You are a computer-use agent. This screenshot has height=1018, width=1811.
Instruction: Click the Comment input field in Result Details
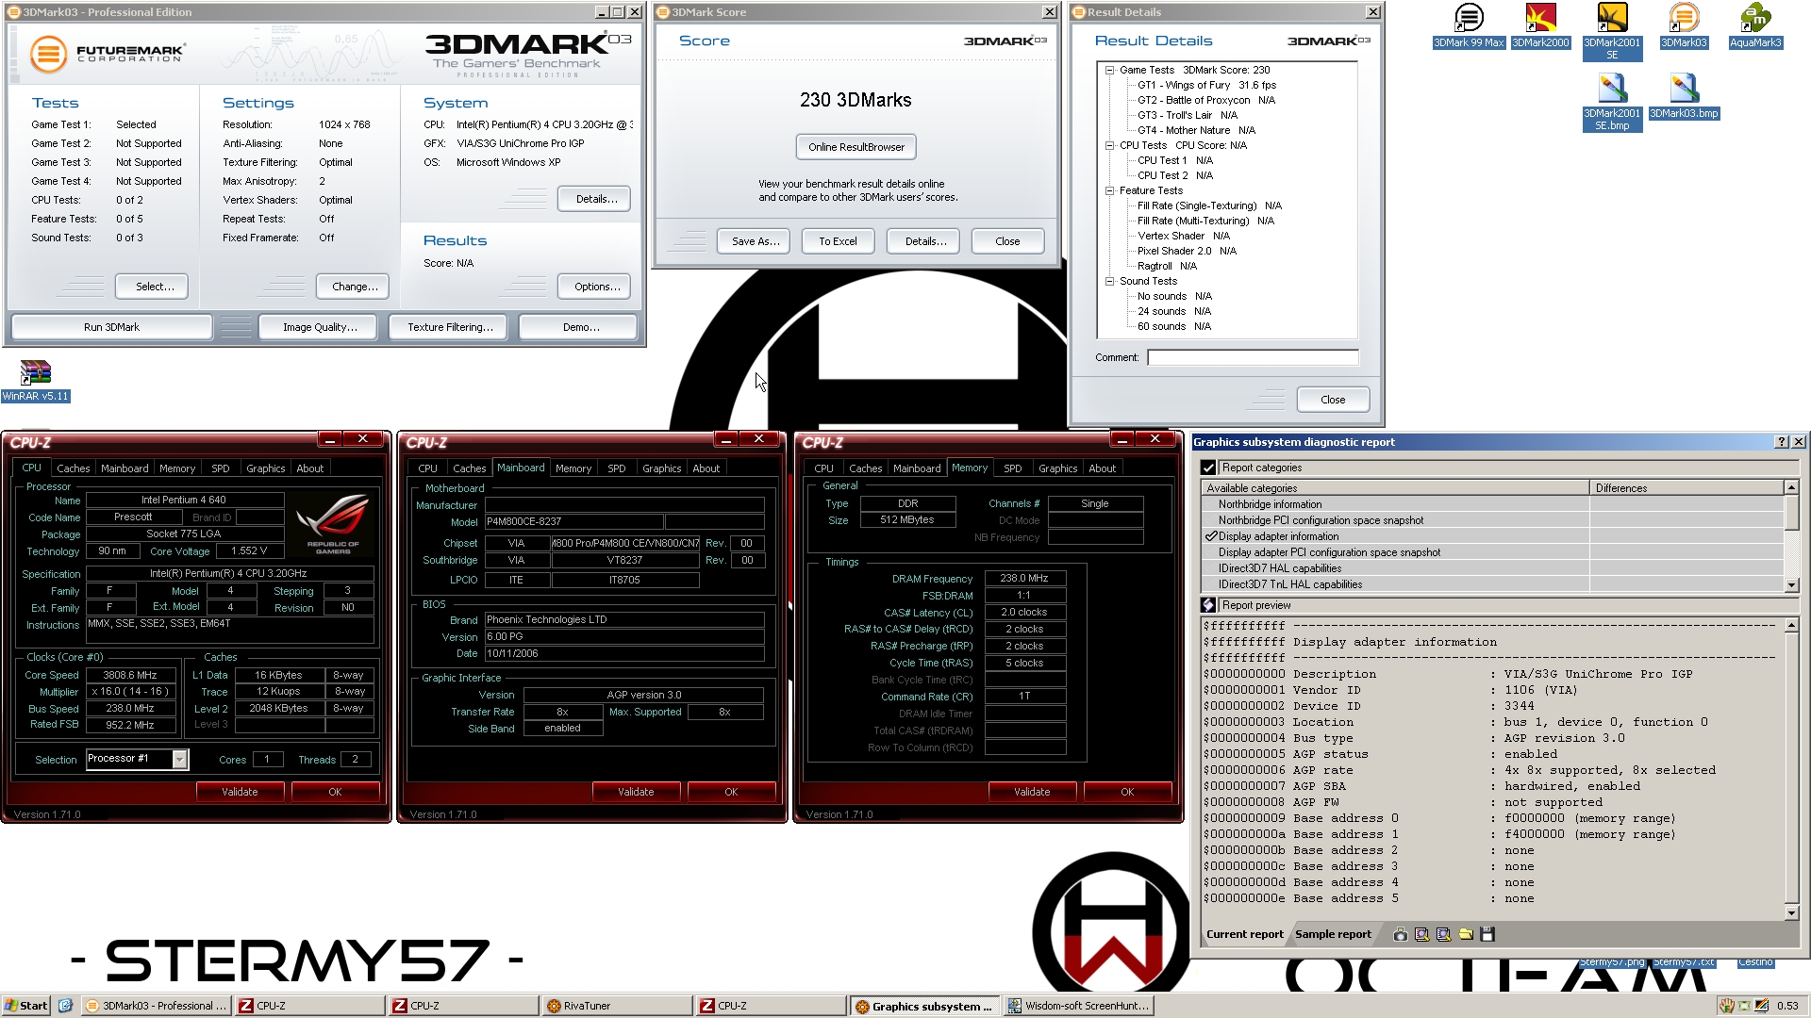pyautogui.click(x=1253, y=357)
